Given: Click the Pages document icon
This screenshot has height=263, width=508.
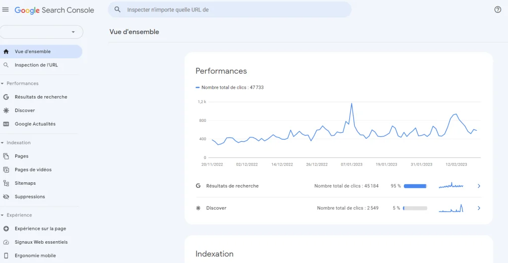Looking at the screenshot, I should [6, 156].
